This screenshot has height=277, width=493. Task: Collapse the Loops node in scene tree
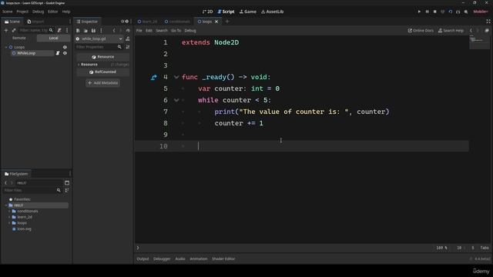(x=6, y=47)
